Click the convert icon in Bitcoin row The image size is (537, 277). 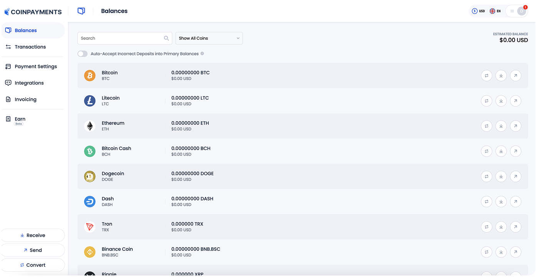point(486,76)
